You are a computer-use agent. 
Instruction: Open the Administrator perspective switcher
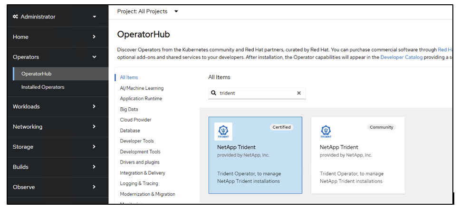click(x=55, y=17)
